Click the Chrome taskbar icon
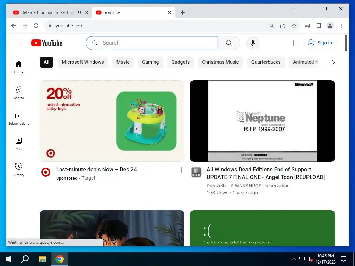 point(60,259)
